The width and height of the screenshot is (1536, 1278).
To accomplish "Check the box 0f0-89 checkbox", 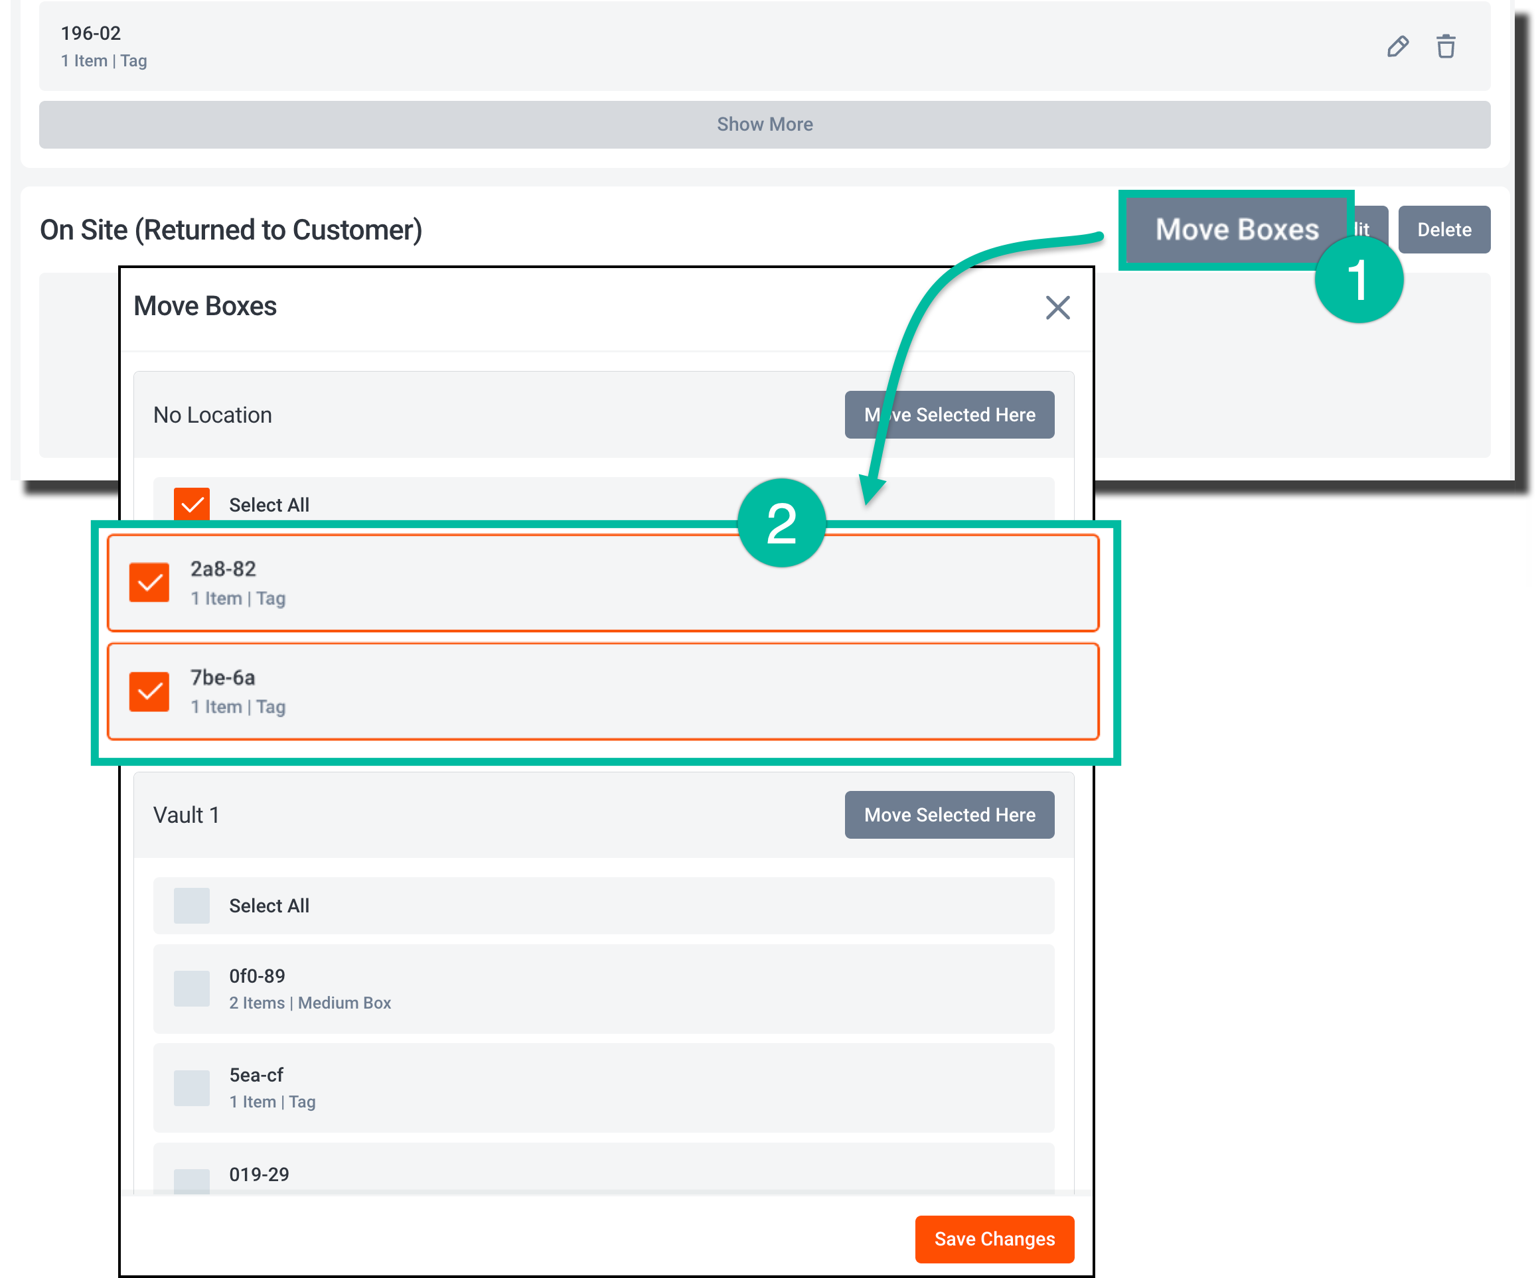I will (x=192, y=989).
